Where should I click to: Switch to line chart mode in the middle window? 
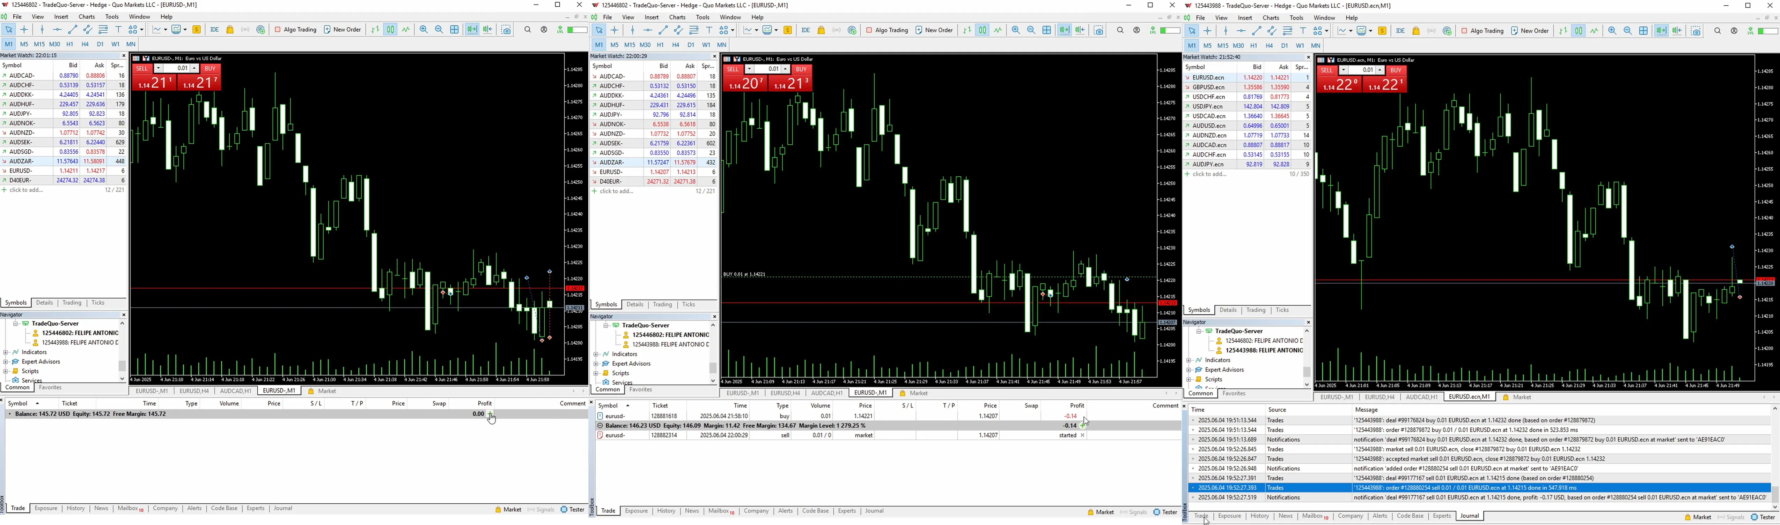[998, 30]
